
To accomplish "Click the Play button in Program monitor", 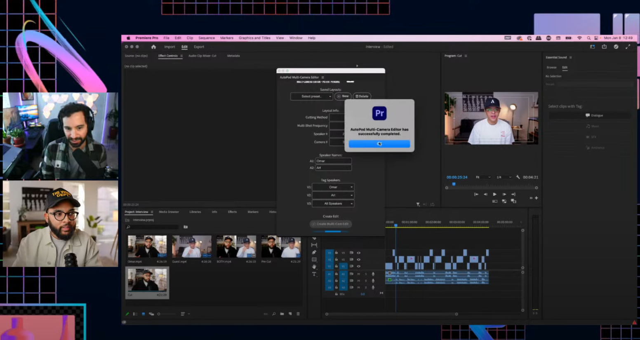I will pyautogui.click(x=495, y=194).
